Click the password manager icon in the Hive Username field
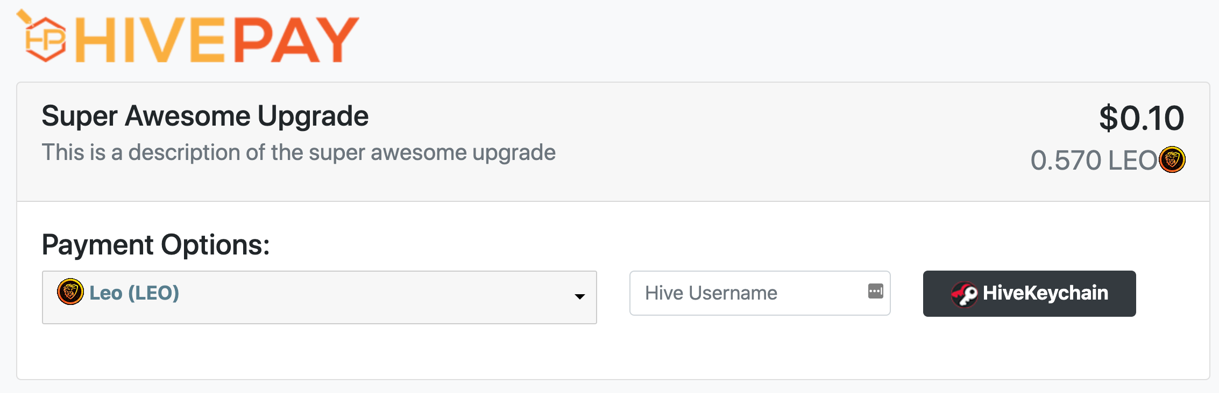Screen dimensions: 1219x393 click(x=875, y=291)
